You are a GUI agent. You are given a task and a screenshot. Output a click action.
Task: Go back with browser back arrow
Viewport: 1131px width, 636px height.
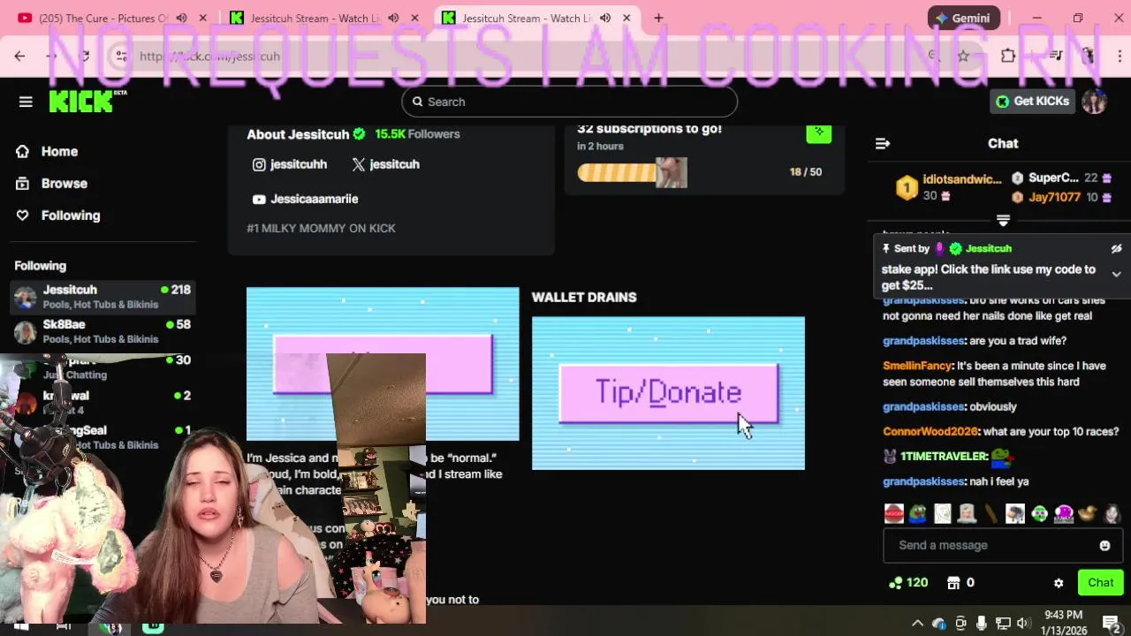point(19,56)
